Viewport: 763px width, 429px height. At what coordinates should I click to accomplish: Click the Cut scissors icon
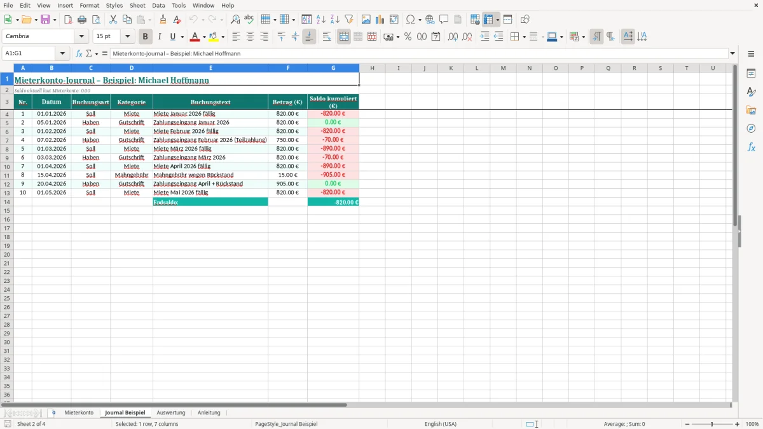coord(113,20)
